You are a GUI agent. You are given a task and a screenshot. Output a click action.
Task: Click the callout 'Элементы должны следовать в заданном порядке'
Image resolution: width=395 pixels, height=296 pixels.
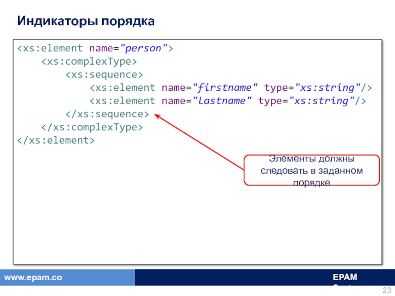click(x=312, y=170)
